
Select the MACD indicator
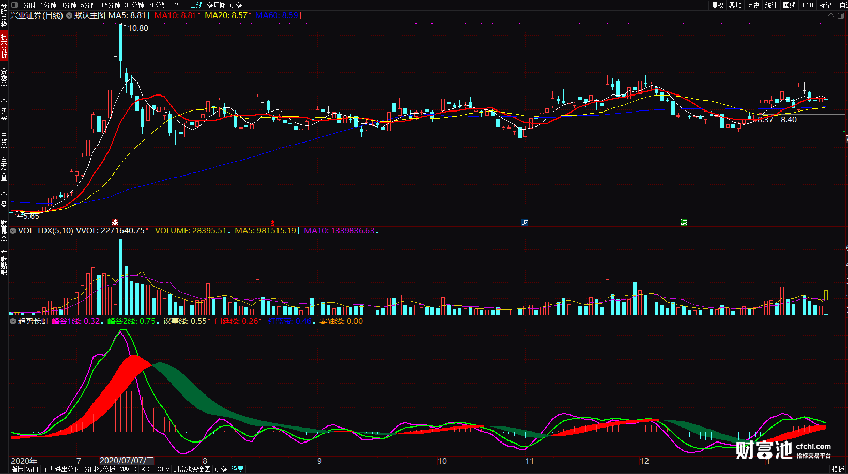click(128, 469)
